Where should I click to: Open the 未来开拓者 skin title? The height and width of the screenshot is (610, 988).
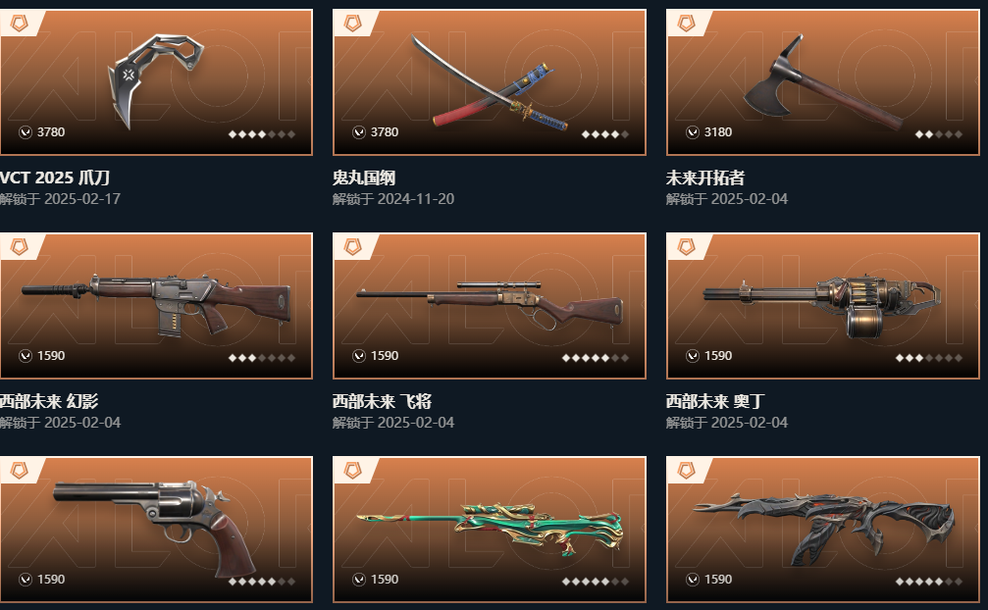tap(705, 178)
